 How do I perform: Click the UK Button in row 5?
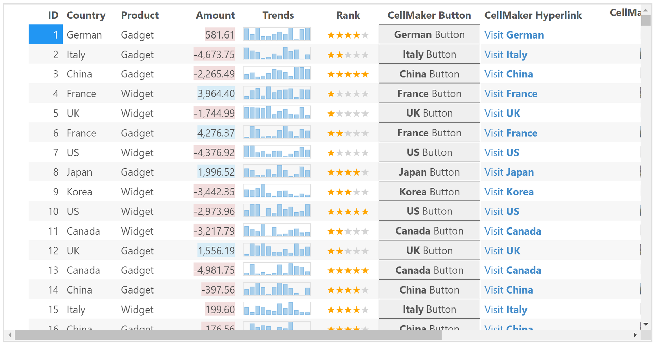429,113
